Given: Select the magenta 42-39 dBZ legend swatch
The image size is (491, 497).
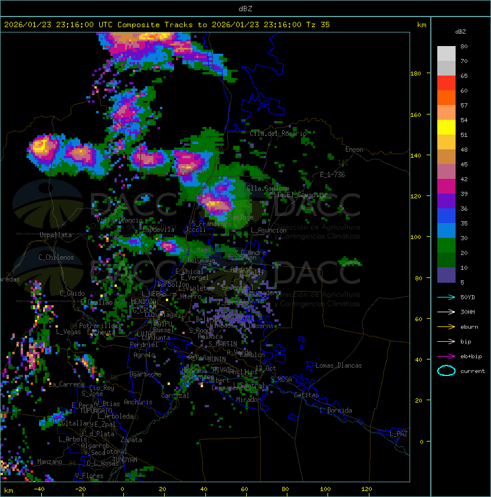Looking at the screenshot, I should [446, 187].
